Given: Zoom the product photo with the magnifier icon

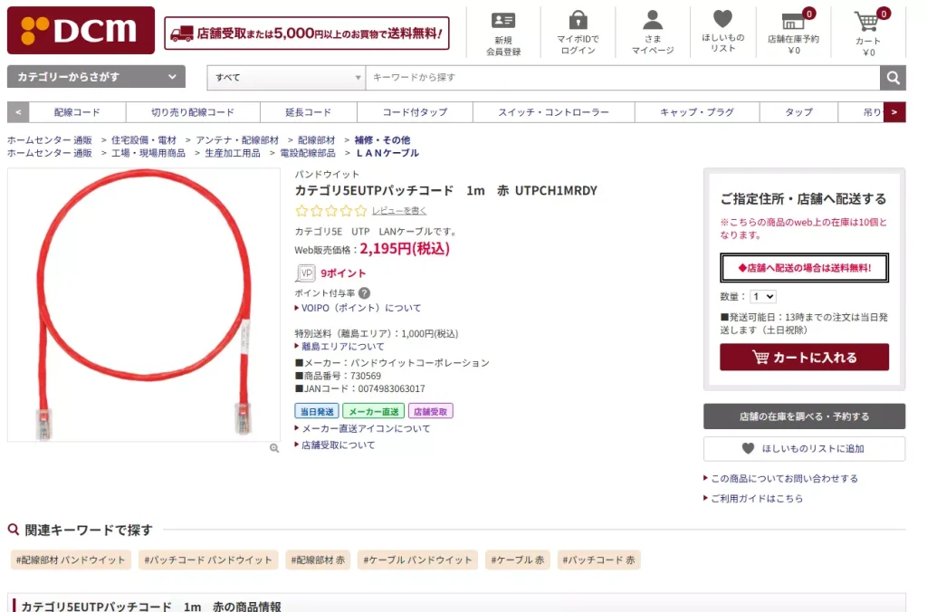Looking at the screenshot, I should click(274, 447).
